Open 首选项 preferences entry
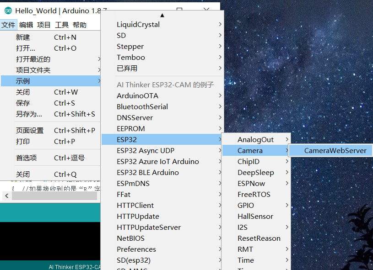Image resolution: width=373 pixels, height=270 pixels. click(x=50, y=158)
